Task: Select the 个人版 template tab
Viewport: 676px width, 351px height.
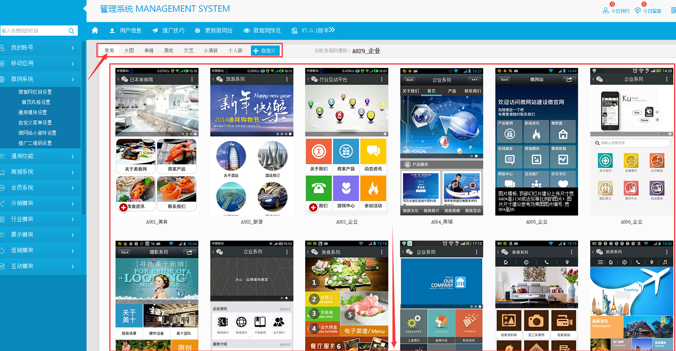Action: (235, 50)
